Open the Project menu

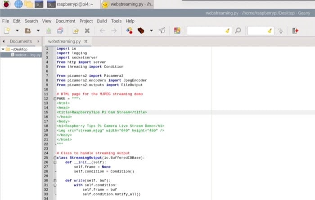pyautogui.click(x=86, y=21)
